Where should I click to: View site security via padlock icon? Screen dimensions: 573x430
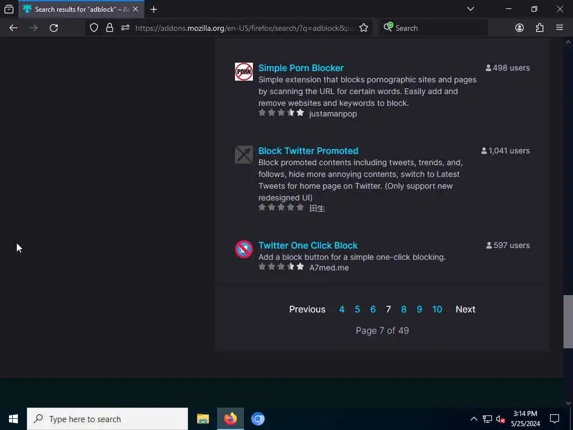pyautogui.click(x=109, y=28)
